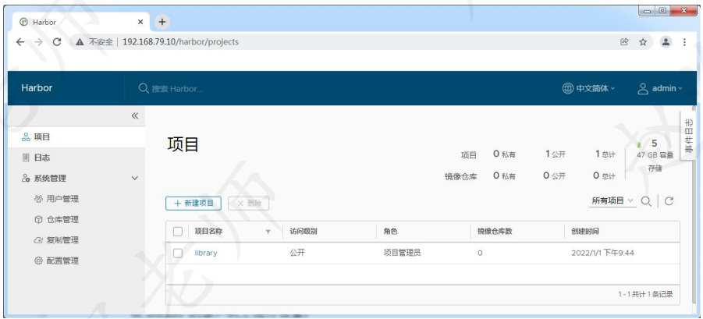Refresh the project list

669,201
